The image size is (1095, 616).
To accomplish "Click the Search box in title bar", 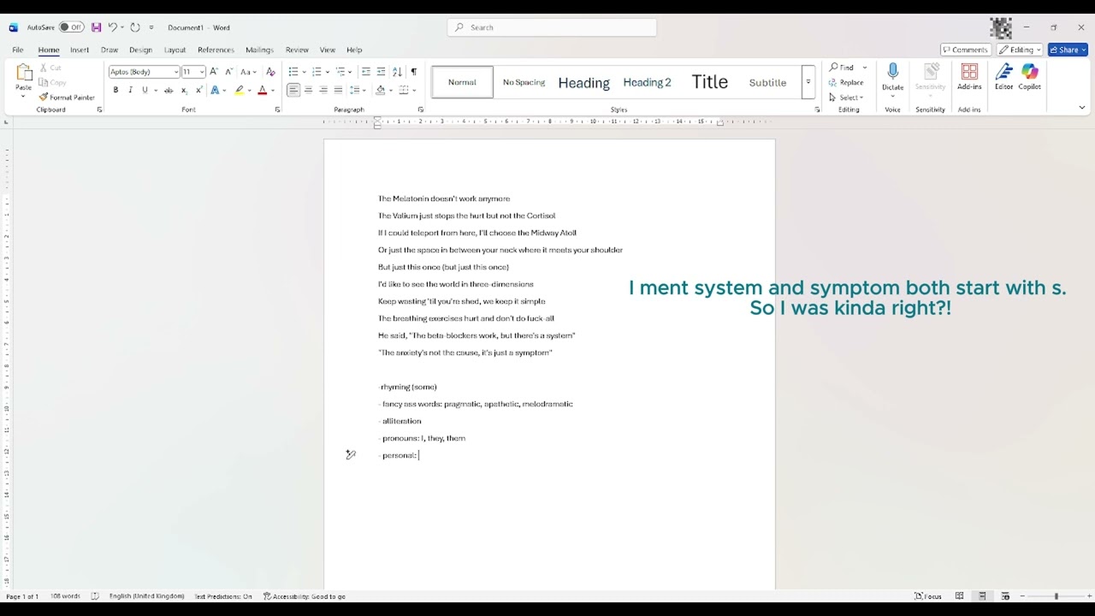I will (x=552, y=27).
